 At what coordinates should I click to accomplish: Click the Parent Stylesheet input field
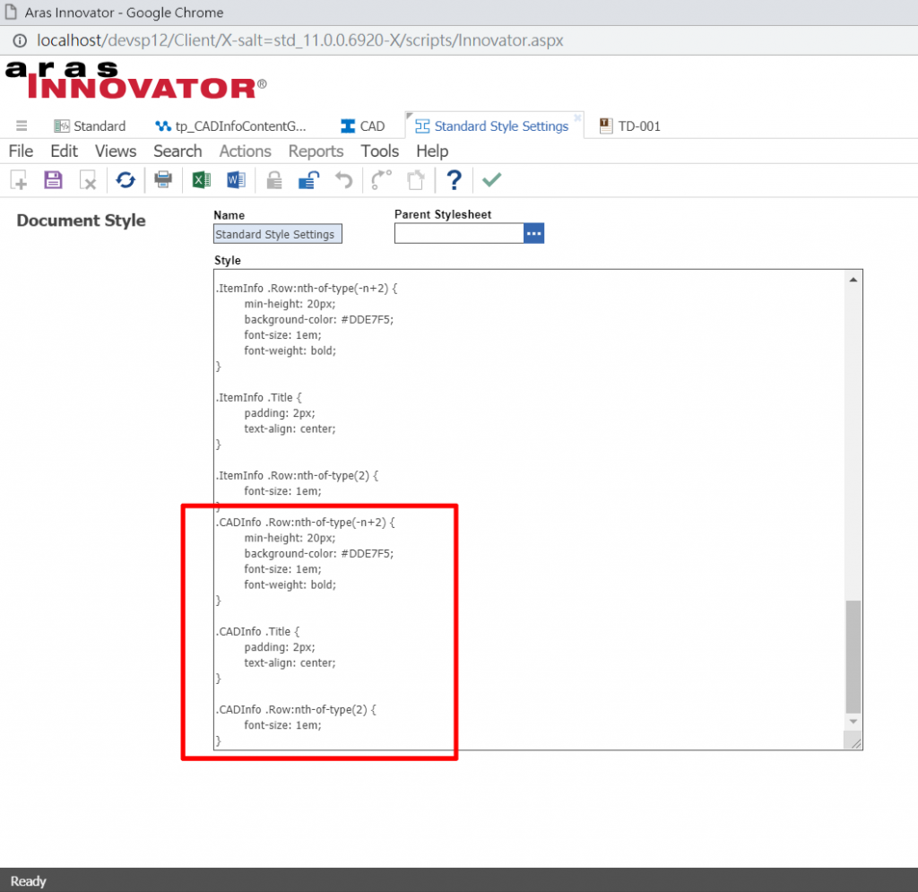459,234
